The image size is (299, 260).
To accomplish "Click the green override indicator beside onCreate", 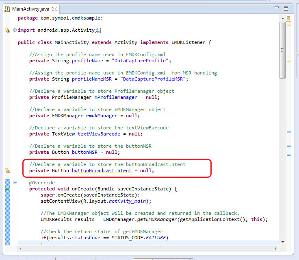I will [x=7, y=189].
